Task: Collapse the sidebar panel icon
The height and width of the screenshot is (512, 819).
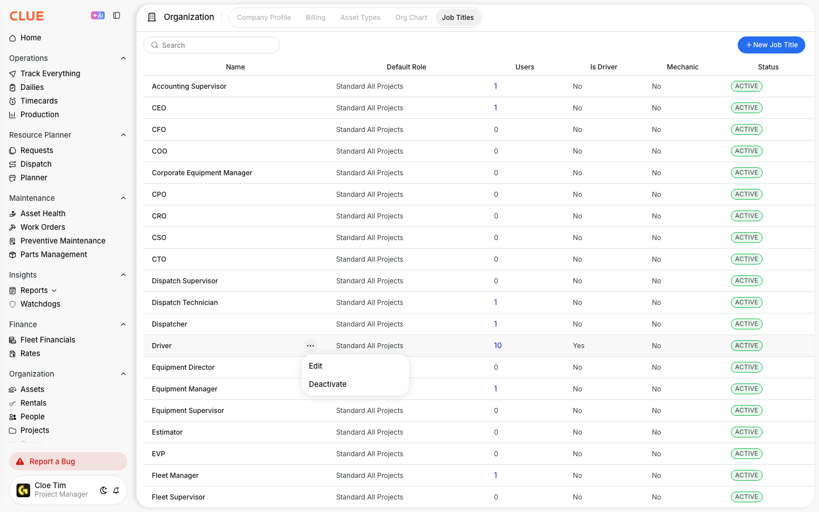Action: tap(117, 15)
